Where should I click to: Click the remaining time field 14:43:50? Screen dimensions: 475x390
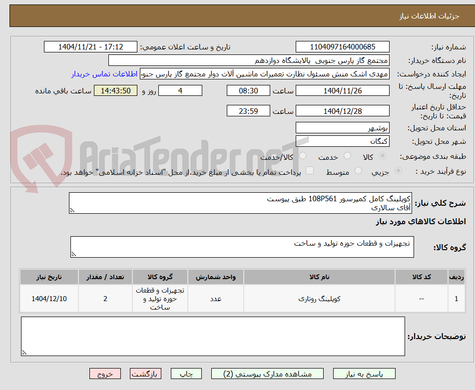point(115,90)
